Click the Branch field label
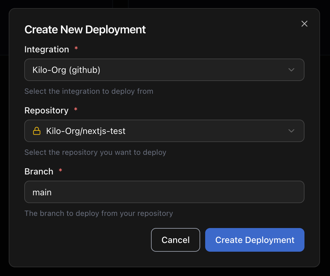The height and width of the screenshot is (276, 330). coord(39,171)
